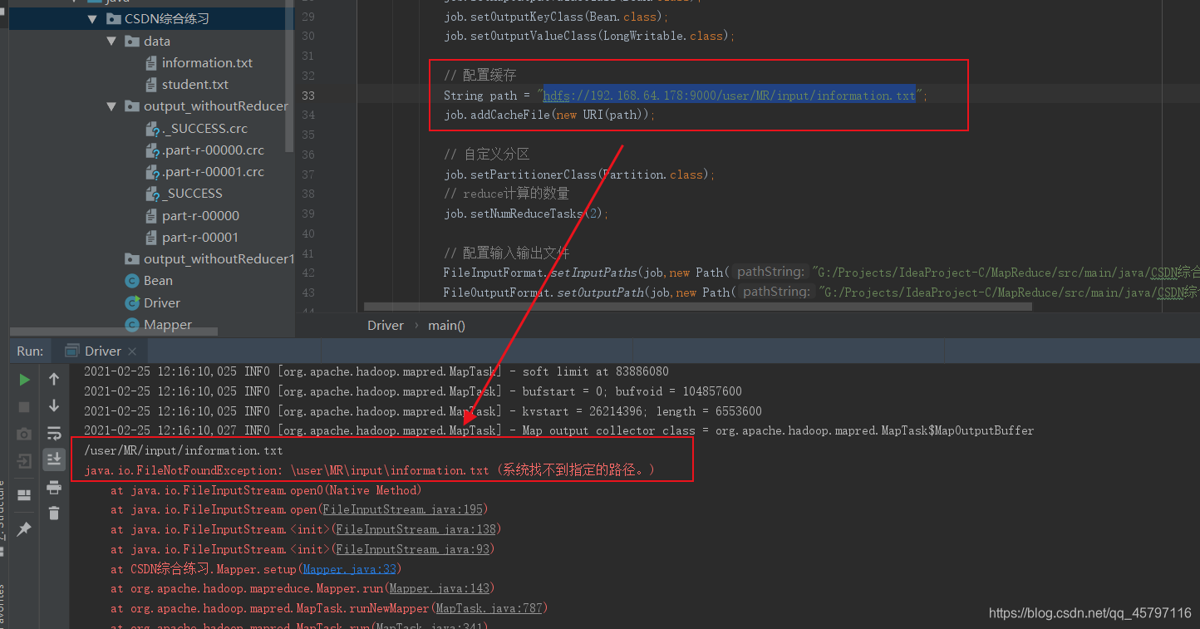Close the Driver run tab

[133, 351]
